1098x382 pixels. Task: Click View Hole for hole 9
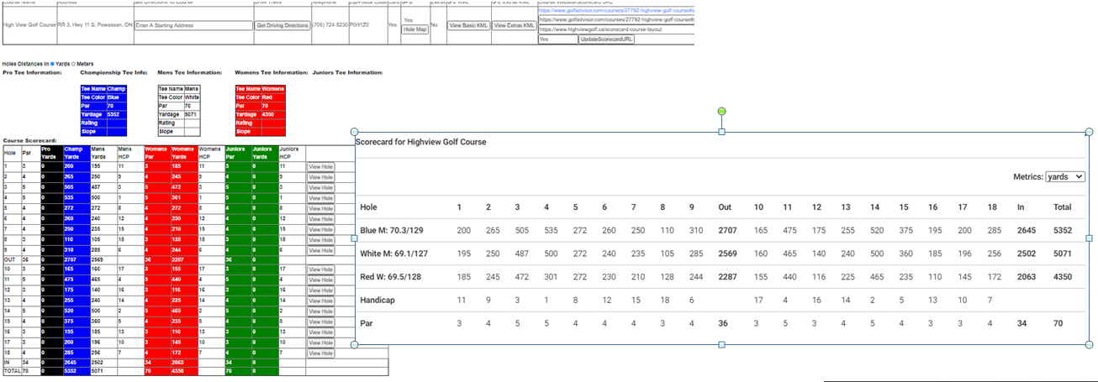point(321,250)
